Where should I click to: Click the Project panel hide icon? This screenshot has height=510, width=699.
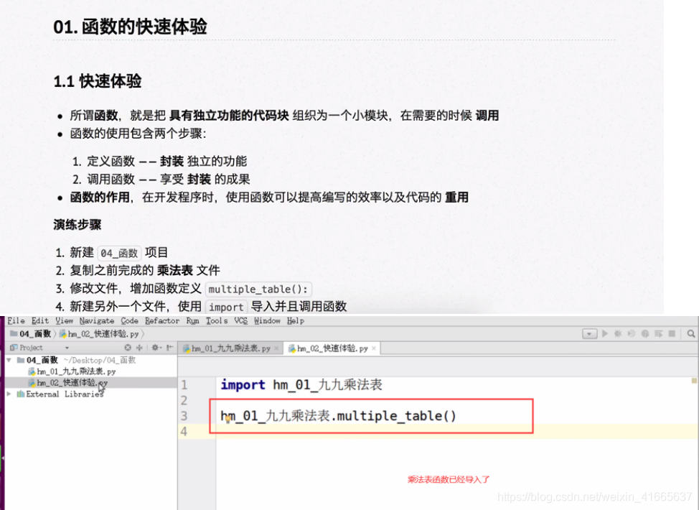pos(169,348)
